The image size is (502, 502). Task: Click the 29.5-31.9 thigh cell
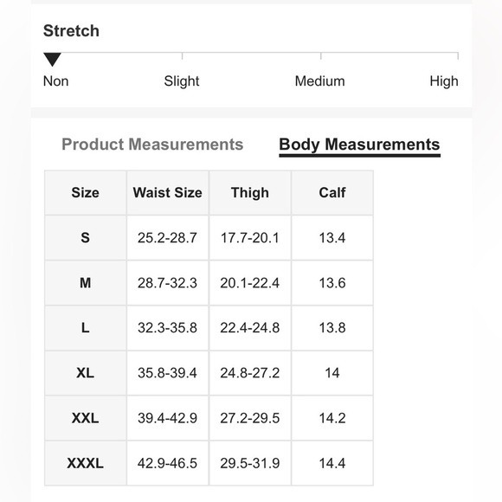pos(250,463)
